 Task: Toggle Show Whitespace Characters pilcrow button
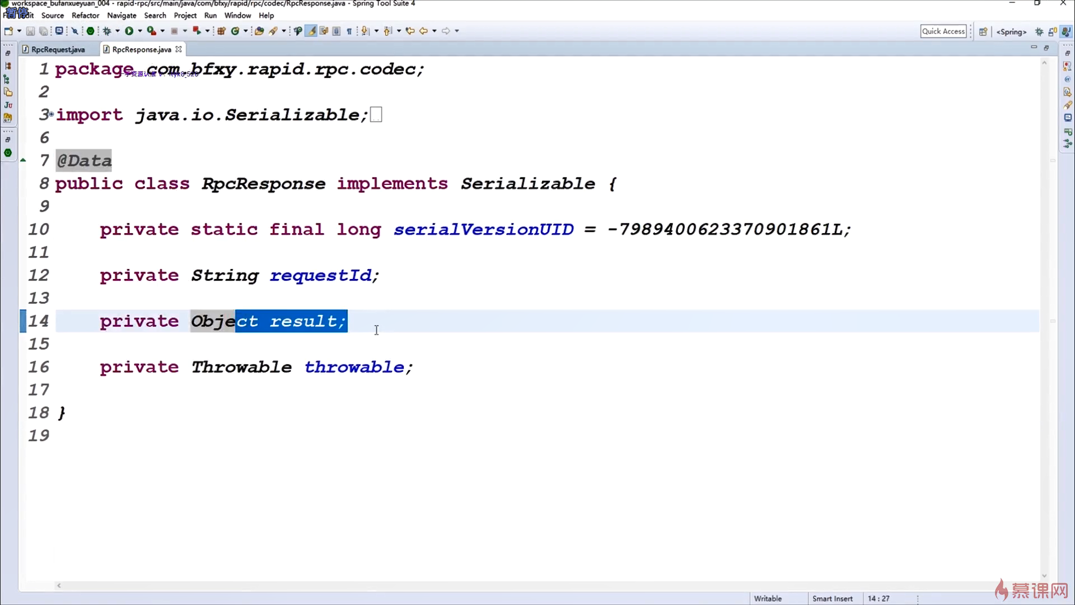[349, 31]
